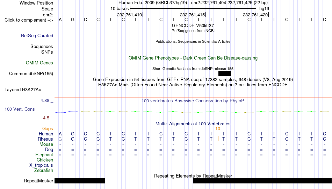Click the blue conservation bar under first base
Image resolution: width=332 pixels, height=189 pixels.
coord(60,112)
